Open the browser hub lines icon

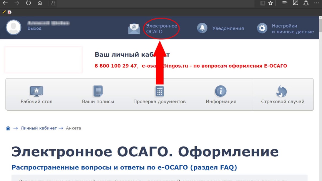coord(285,3)
